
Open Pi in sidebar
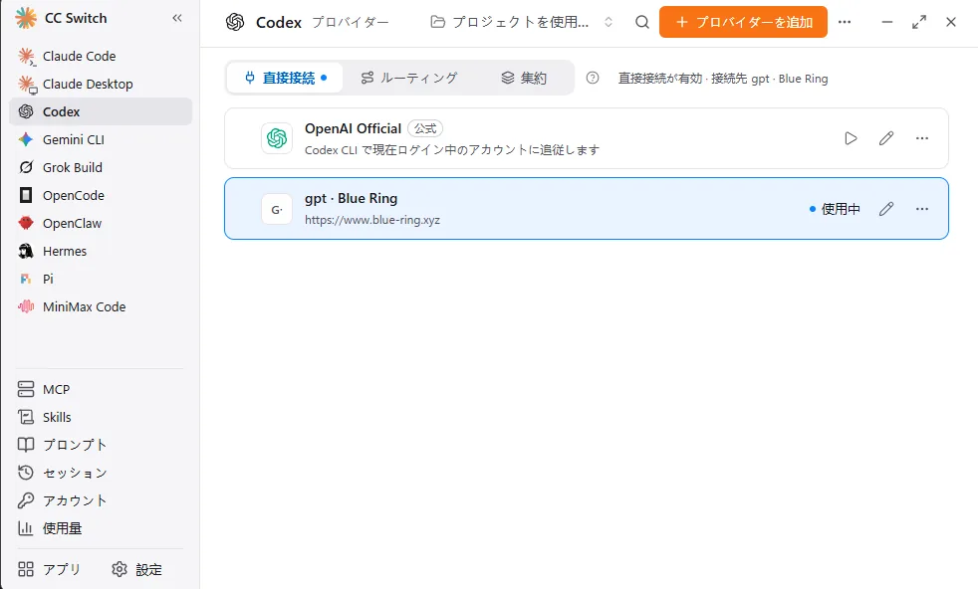coord(101,279)
